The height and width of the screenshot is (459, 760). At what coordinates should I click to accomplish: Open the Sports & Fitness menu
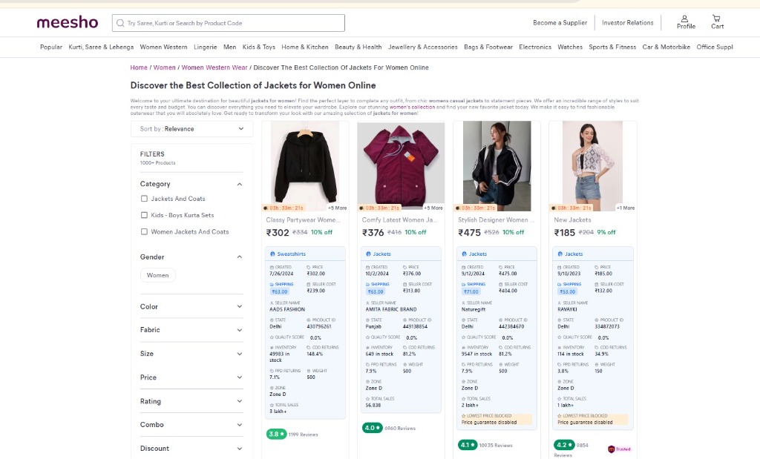[x=612, y=47]
